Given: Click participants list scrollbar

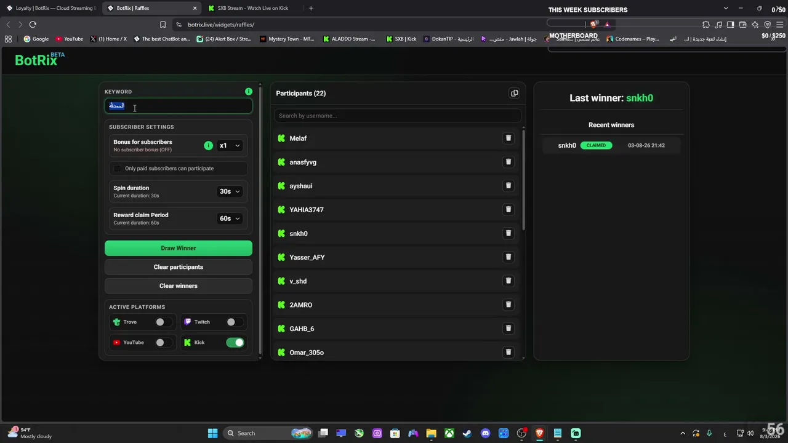Looking at the screenshot, I should pyautogui.click(x=523, y=180).
